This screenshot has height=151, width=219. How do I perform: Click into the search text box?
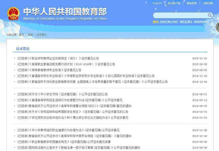click(x=180, y=15)
